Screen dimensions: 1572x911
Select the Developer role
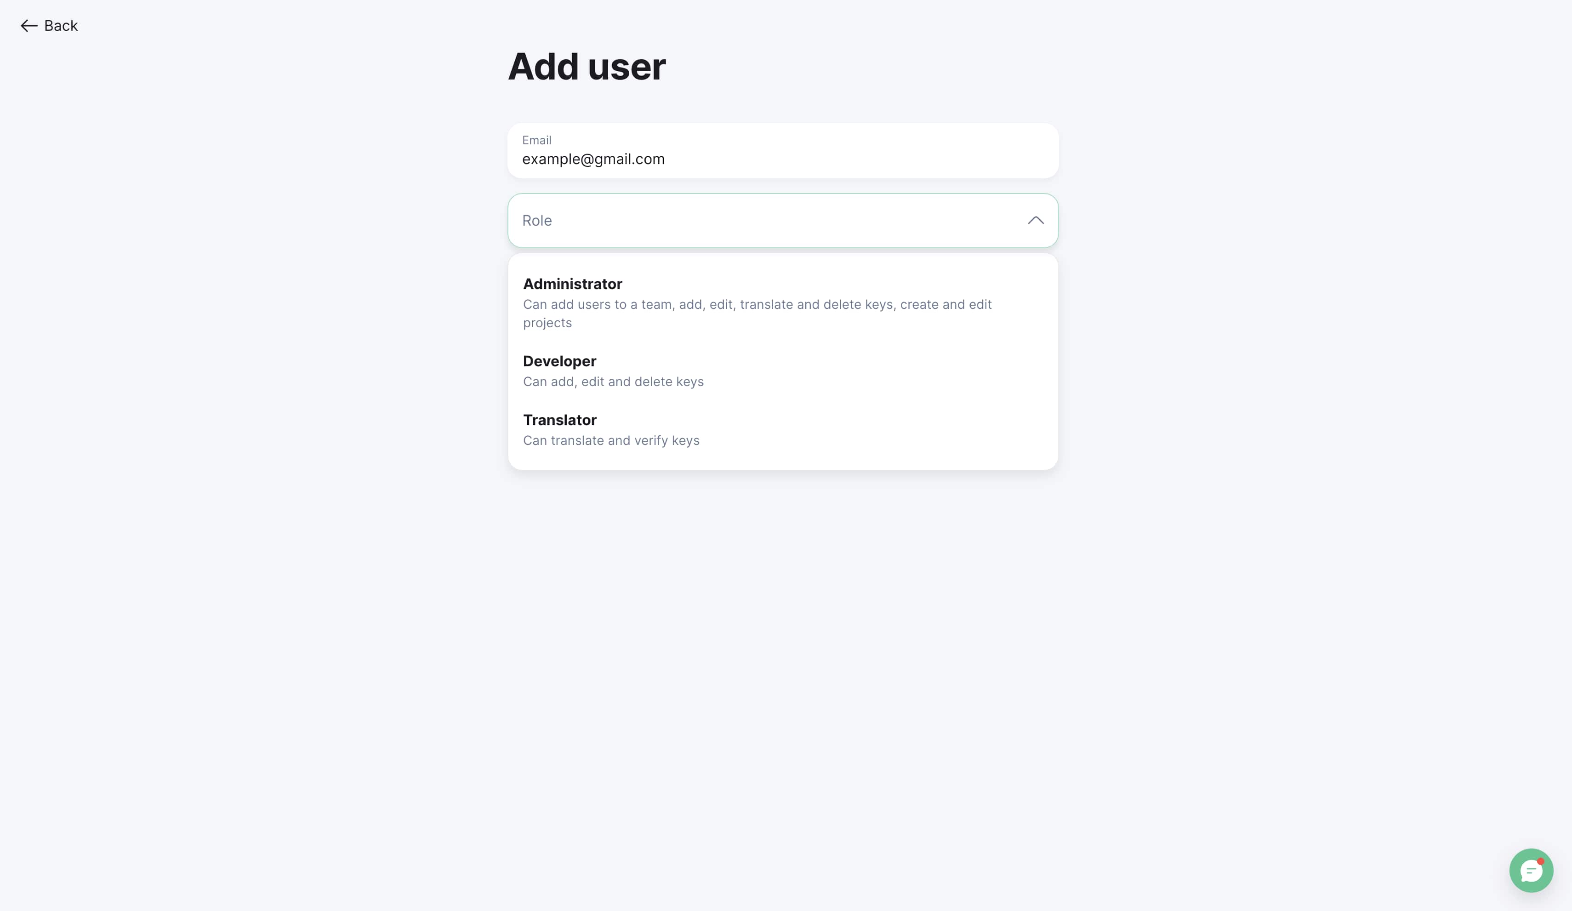point(783,371)
